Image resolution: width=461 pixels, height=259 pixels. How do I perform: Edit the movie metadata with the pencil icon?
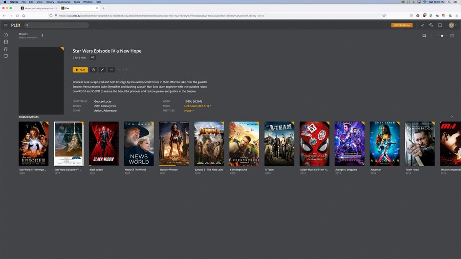click(x=102, y=70)
